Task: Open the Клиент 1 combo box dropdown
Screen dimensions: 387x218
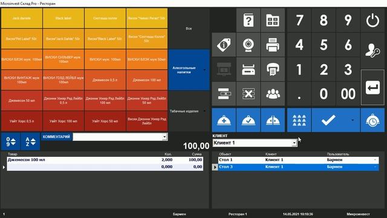Action: pos(294,143)
